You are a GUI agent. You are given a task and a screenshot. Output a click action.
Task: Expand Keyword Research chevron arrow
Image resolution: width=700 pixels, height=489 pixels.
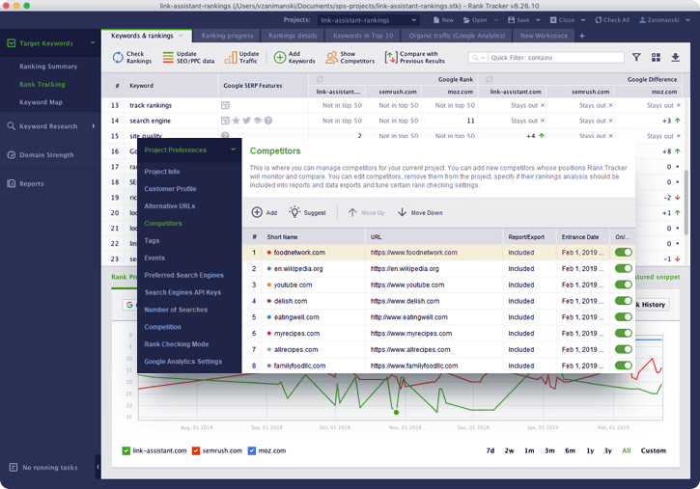click(93, 126)
